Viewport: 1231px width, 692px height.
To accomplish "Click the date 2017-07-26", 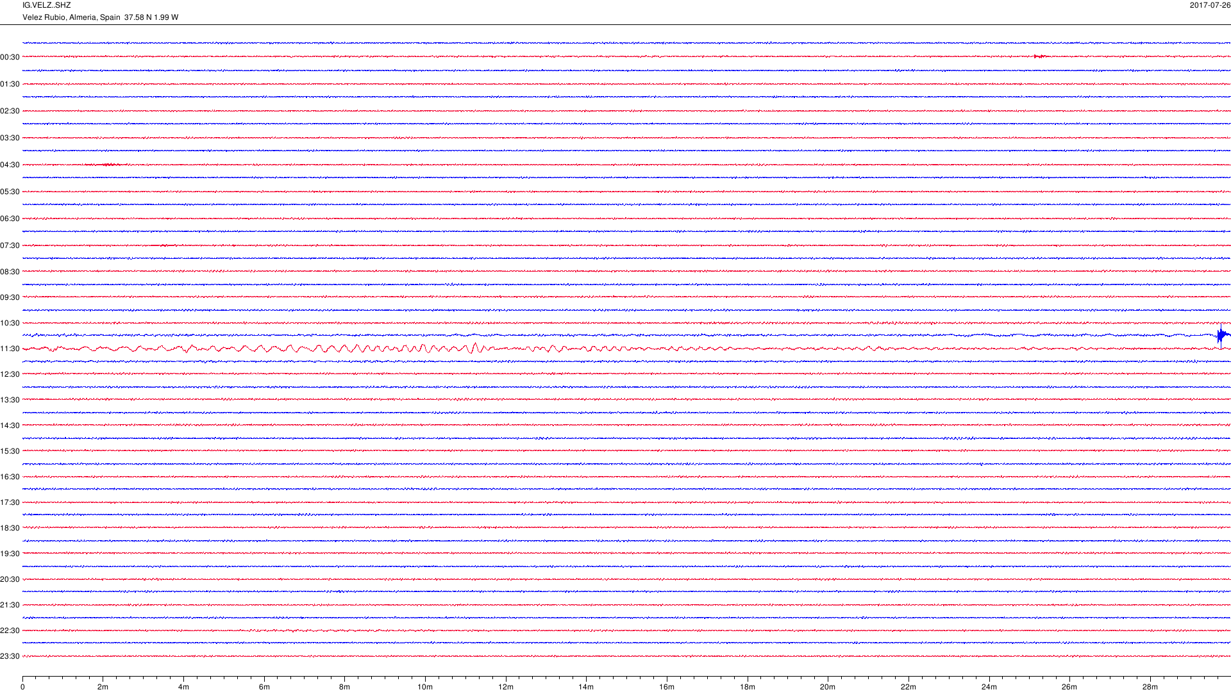I will click(x=1210, y=5).
